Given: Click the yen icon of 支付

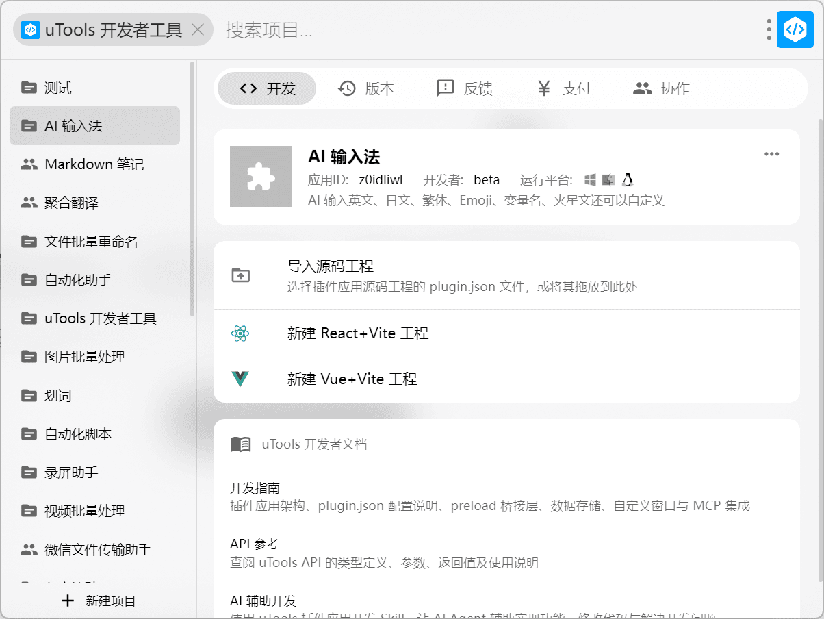Looking at the screenshot, I should click(x=544, y=88).
